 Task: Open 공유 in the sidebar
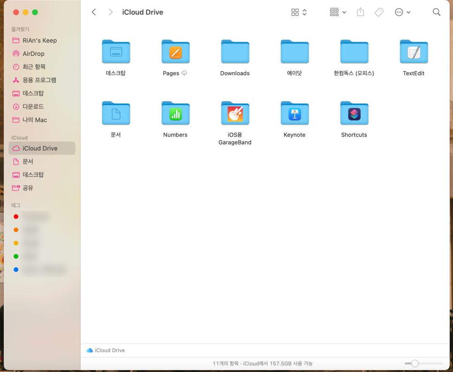click(x=42, y=188)
